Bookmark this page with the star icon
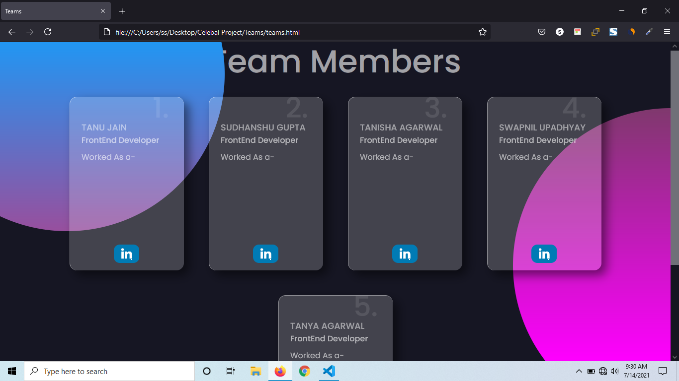The image size is (679, 381). [482, 32]
